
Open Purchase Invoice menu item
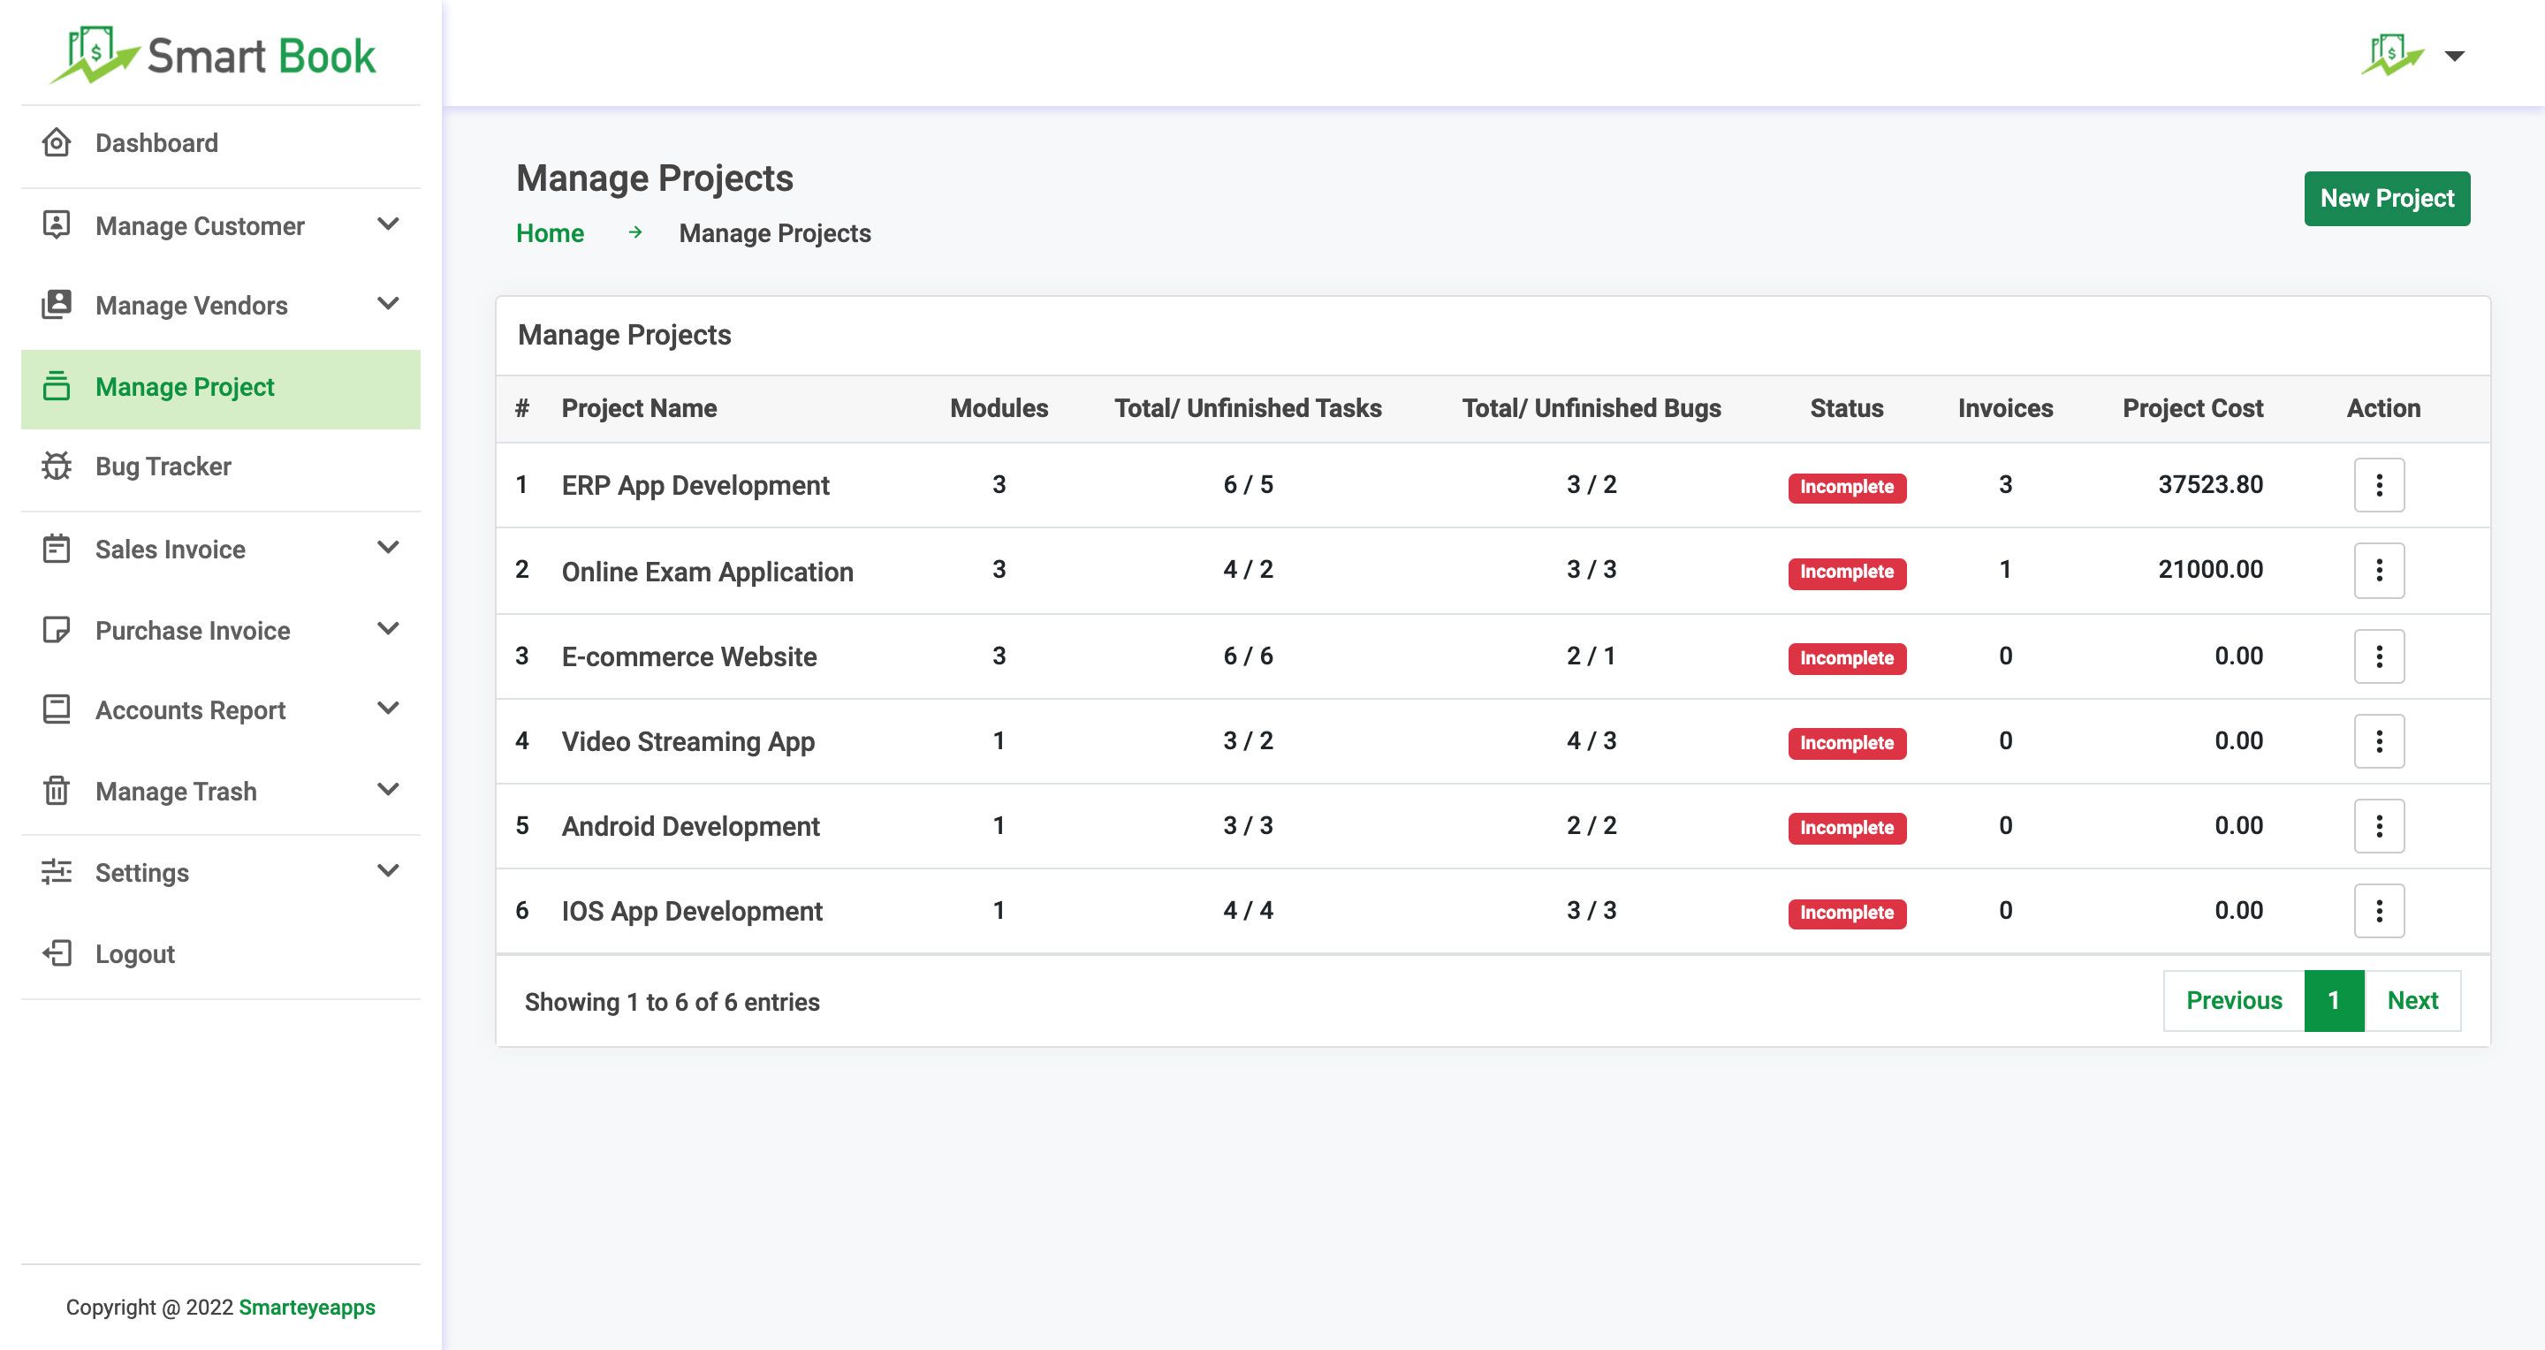[193, 630]
